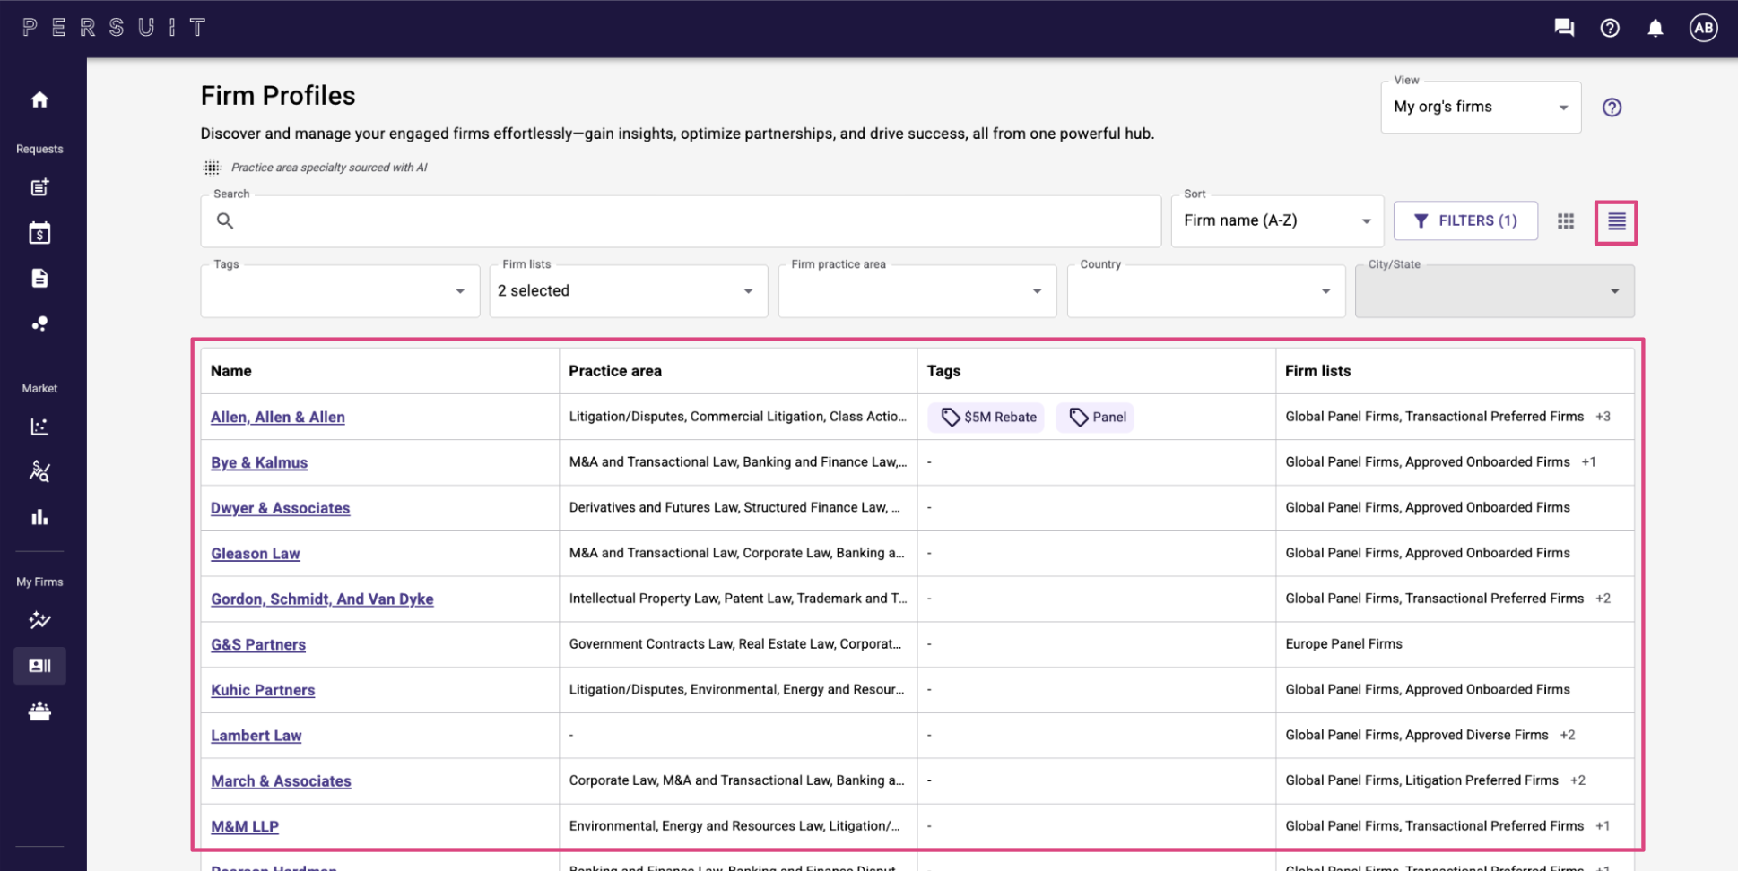
Task: Switch to grid view icon
Action: 1566,221
